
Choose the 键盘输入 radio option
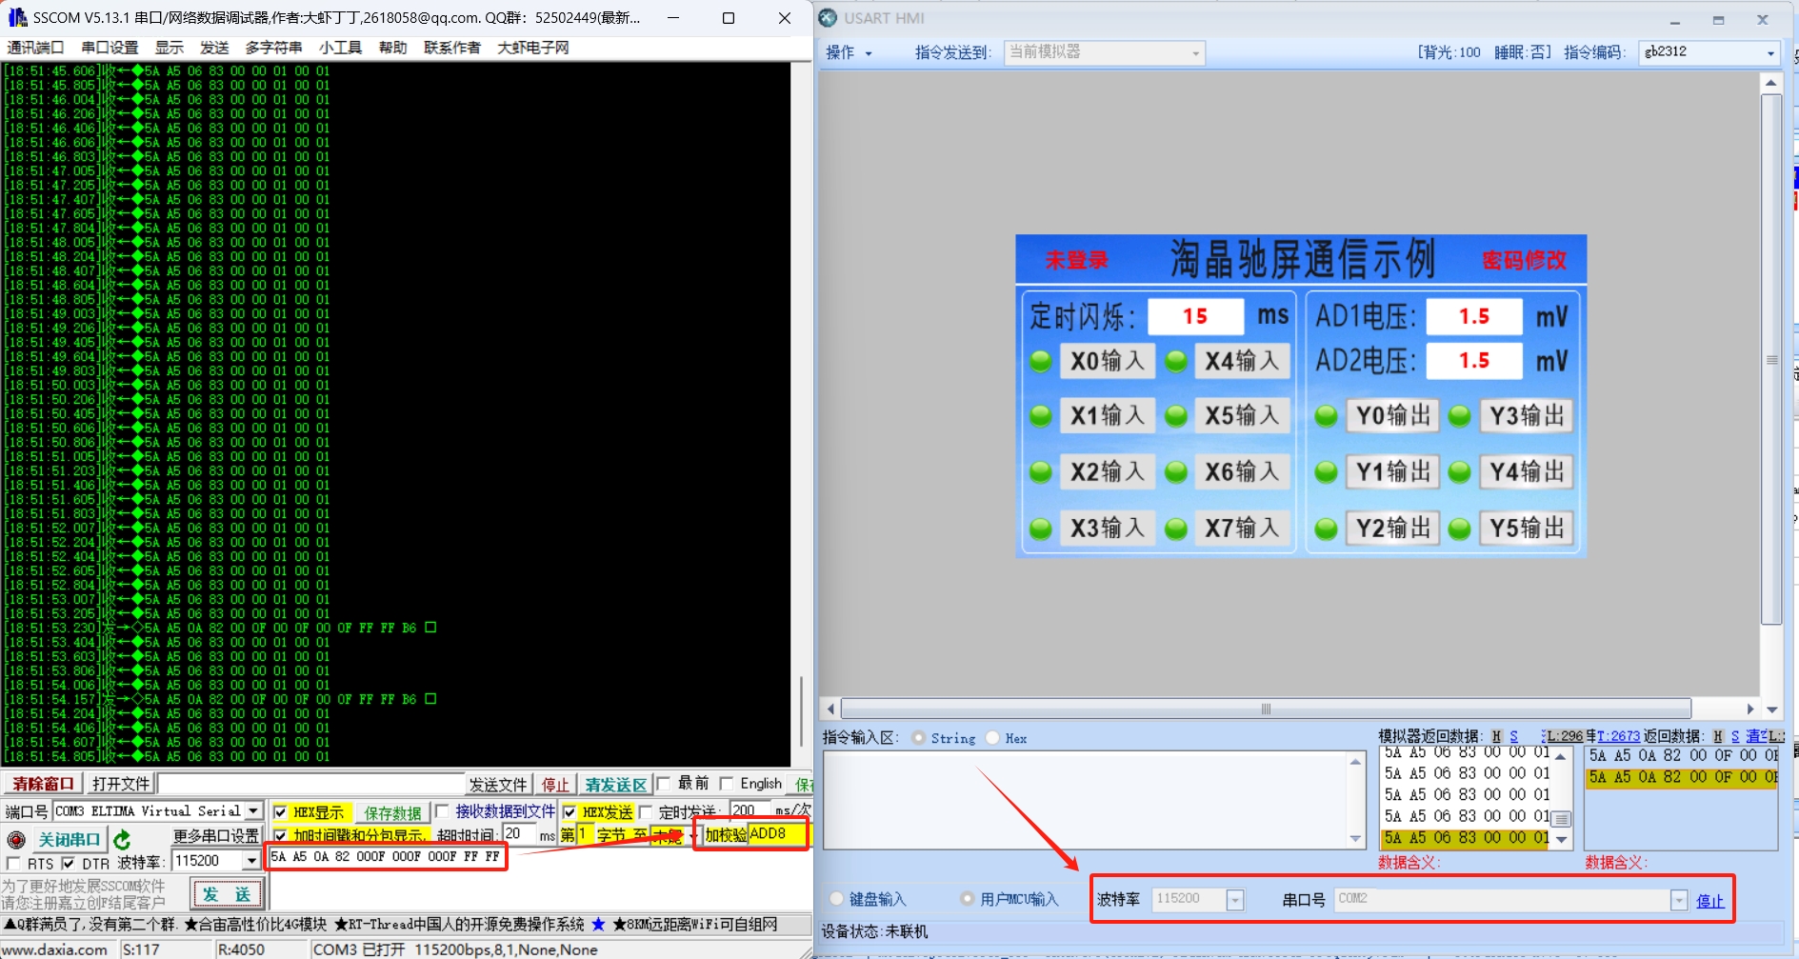tap(836, 898)
